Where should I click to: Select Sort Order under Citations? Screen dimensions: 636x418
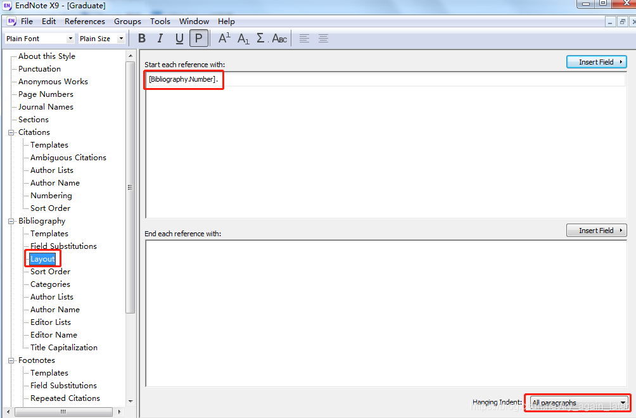coord(50,208)
